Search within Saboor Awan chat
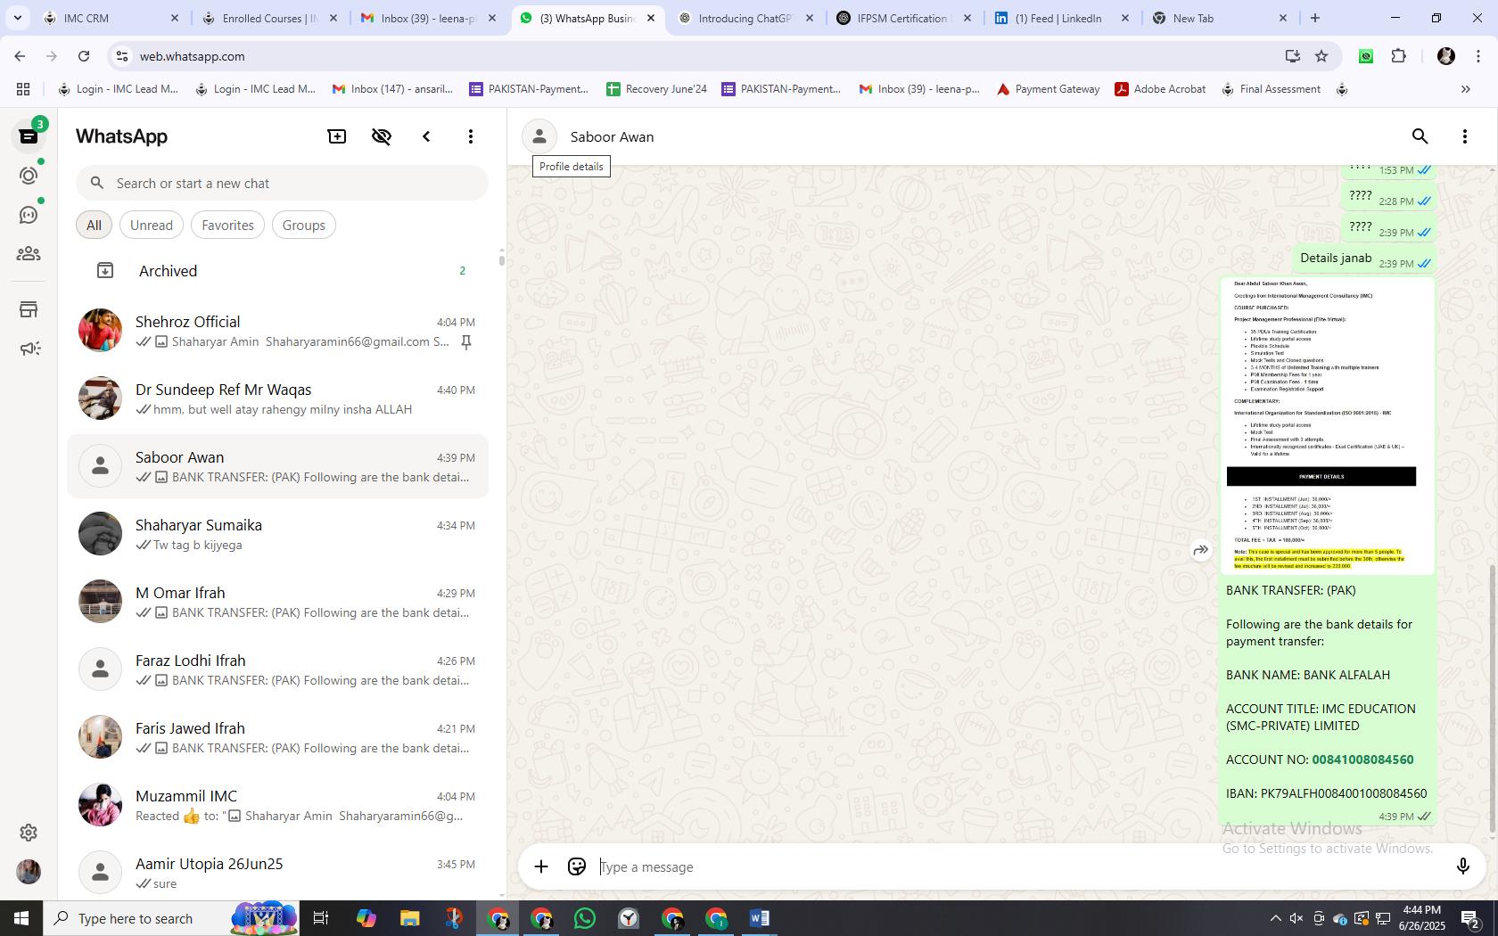This screenshot has height=936, width=1498. point(1420,136)
